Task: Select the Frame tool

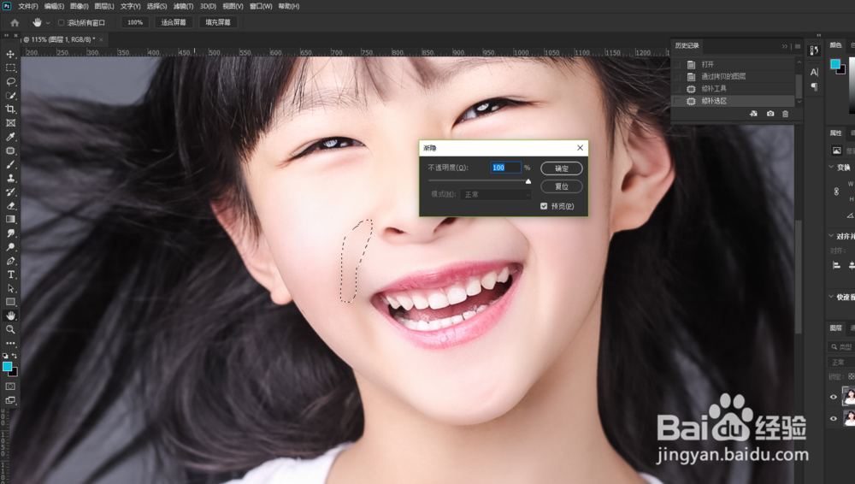Action: 10,123
